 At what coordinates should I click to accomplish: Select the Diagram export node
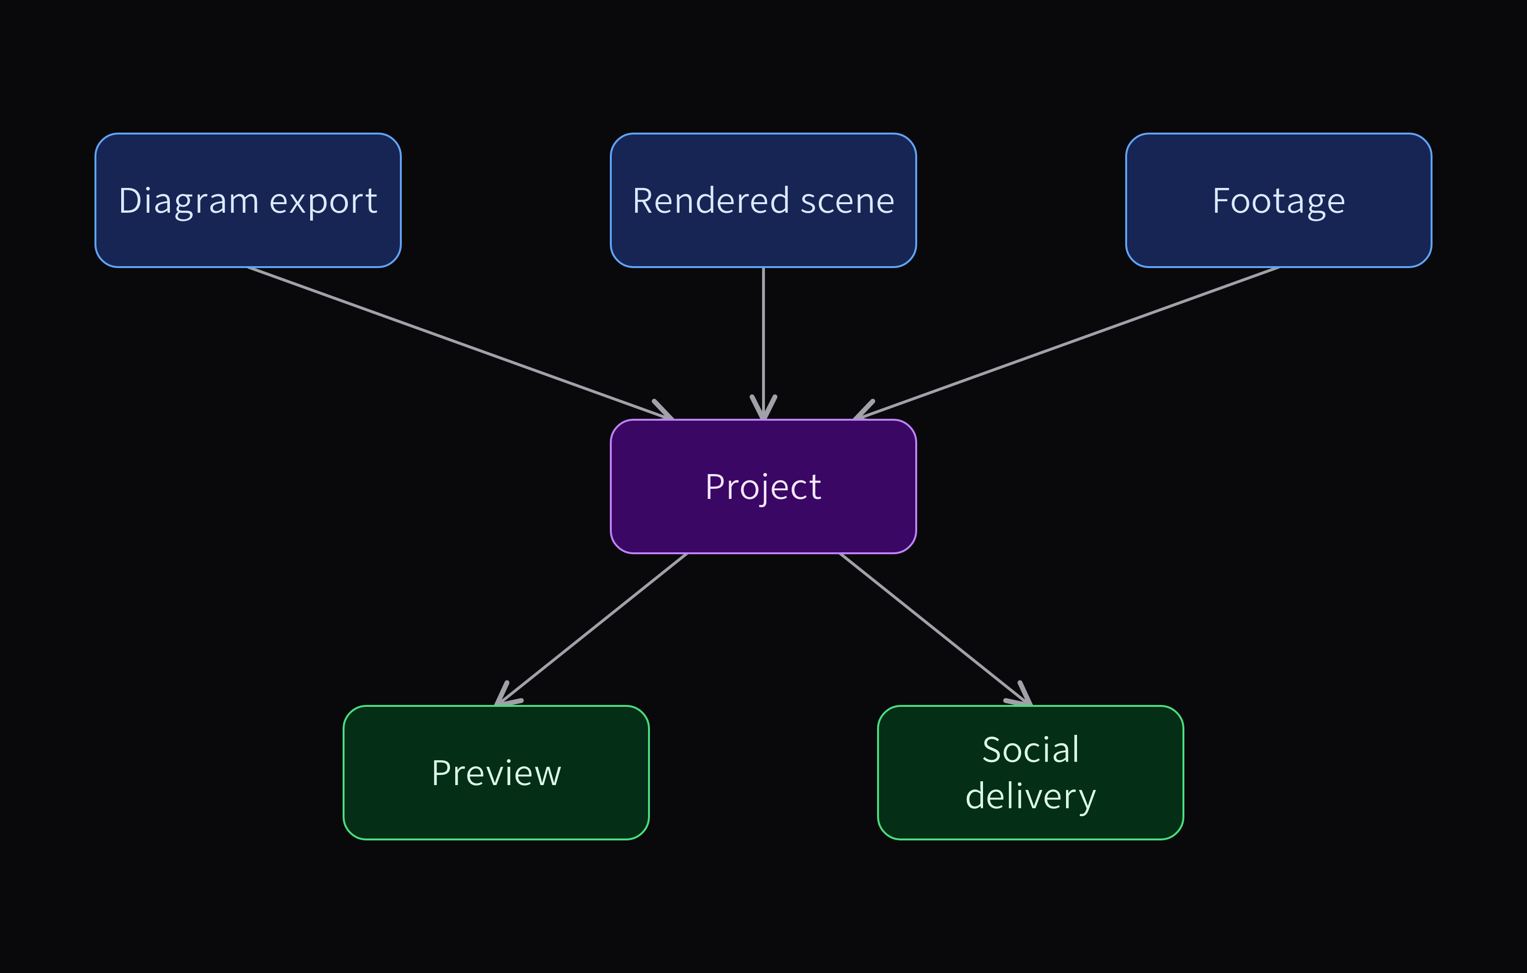(248, 200)
